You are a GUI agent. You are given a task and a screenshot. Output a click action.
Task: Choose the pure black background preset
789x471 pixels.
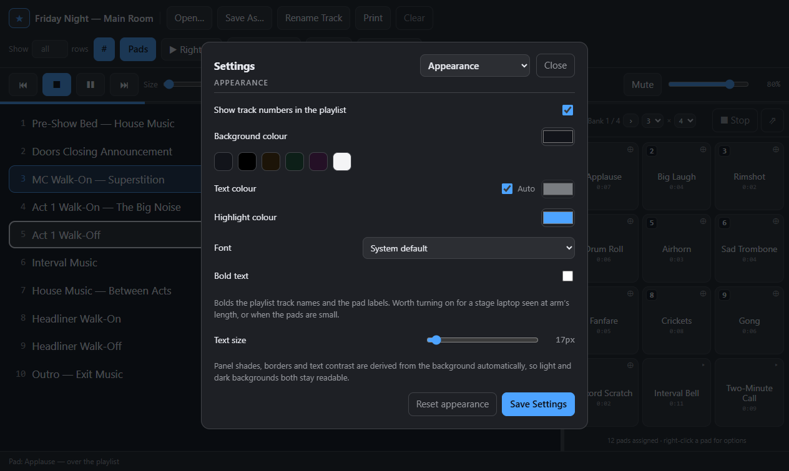[247, 162]
